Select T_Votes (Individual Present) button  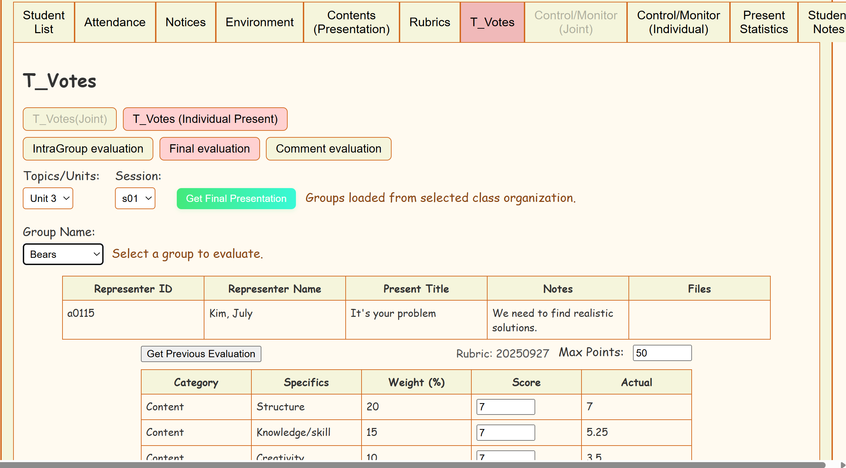(205, 119)
